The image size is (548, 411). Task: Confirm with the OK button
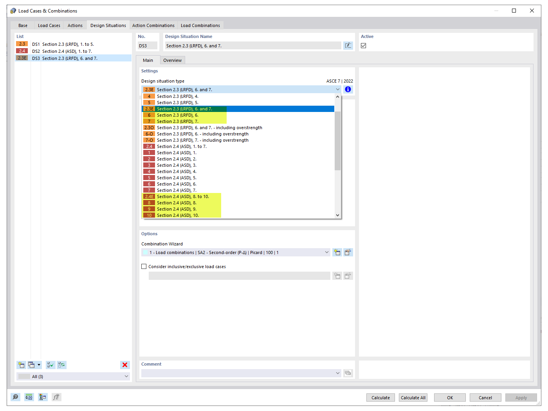(450, 398)
